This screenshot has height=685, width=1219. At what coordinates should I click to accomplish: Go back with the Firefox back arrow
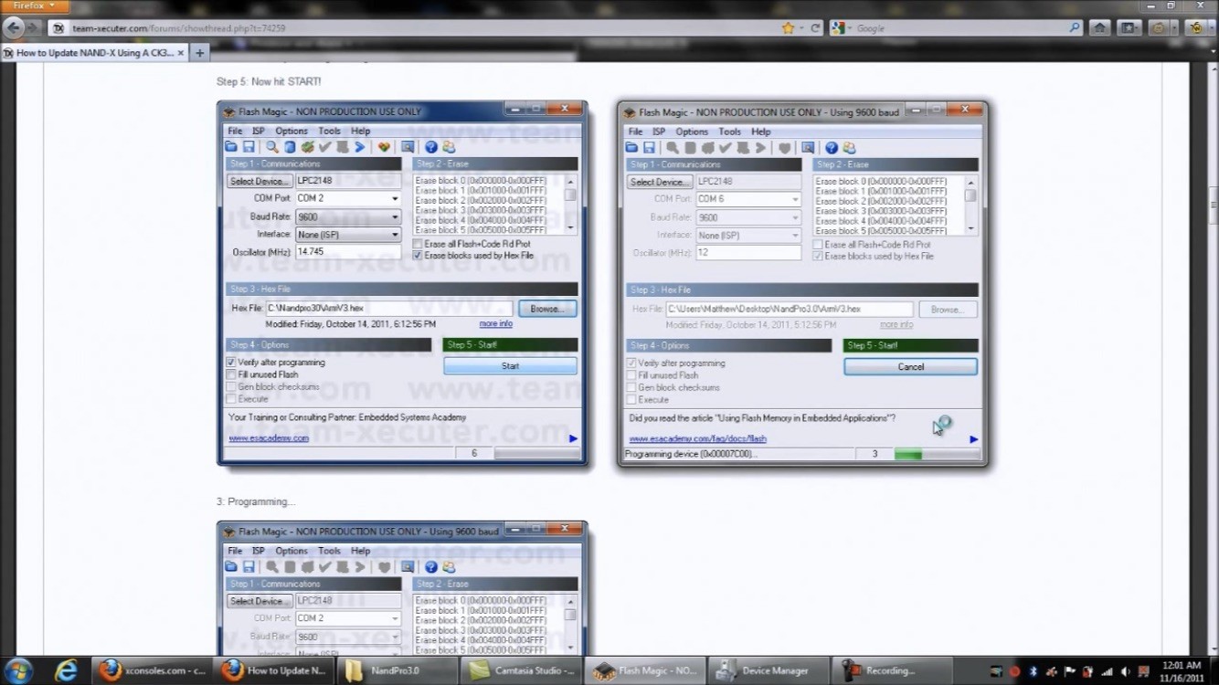[x=15, y=28]
